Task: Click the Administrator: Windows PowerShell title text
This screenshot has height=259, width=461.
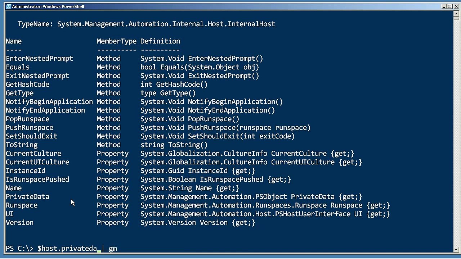Action: 48,6
